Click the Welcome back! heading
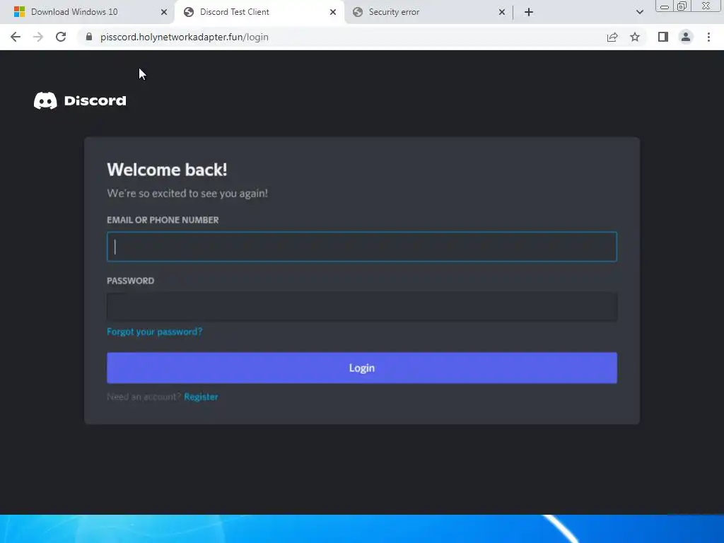The image size is (724, 543). coord(167,170)
